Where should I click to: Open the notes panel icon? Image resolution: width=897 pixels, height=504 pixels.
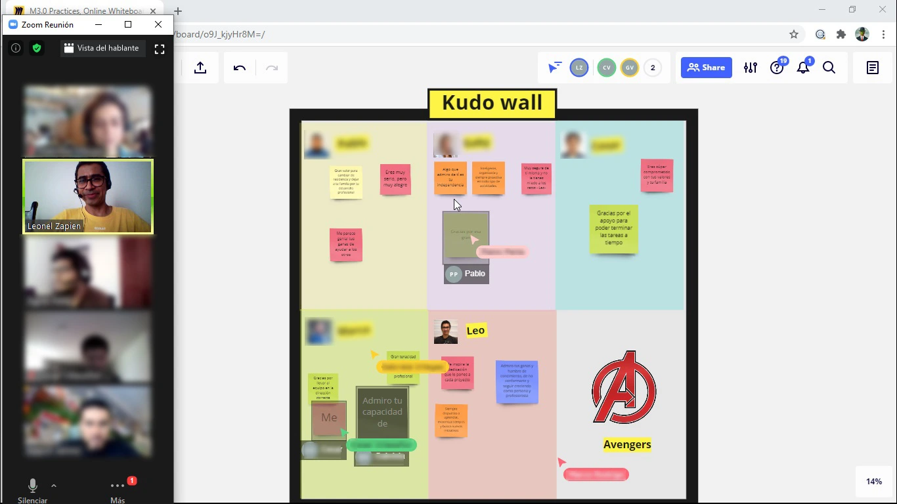point(873,68)
